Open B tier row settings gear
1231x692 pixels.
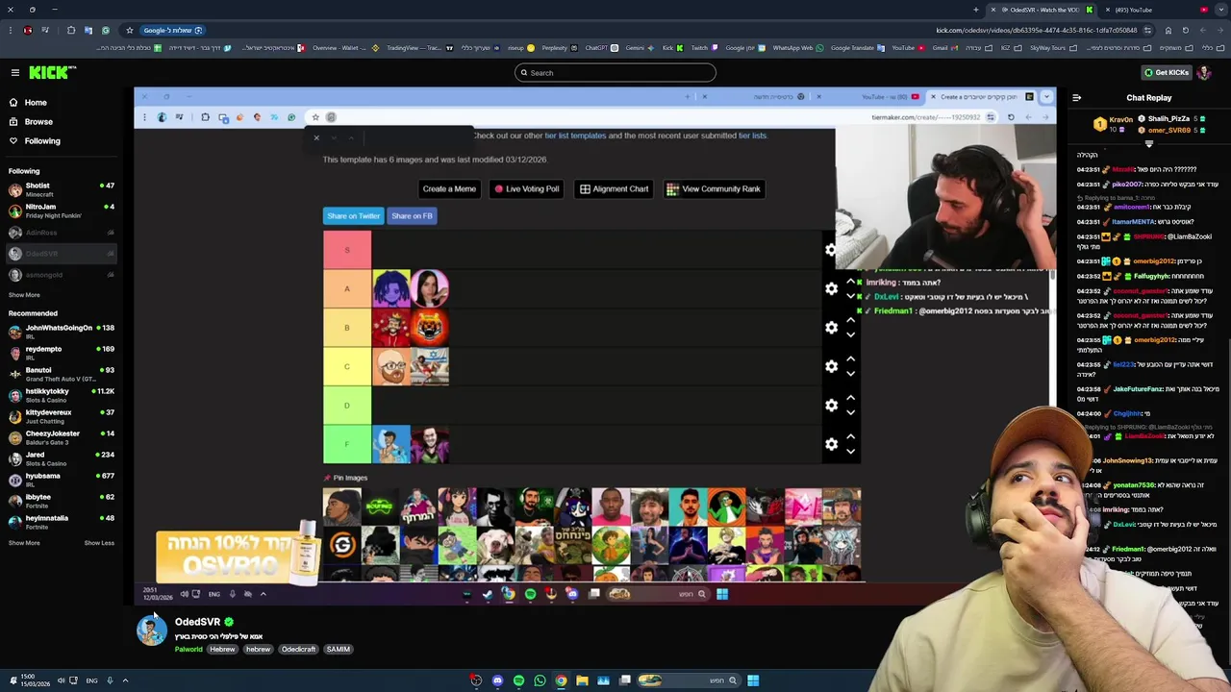click(831, 328)
